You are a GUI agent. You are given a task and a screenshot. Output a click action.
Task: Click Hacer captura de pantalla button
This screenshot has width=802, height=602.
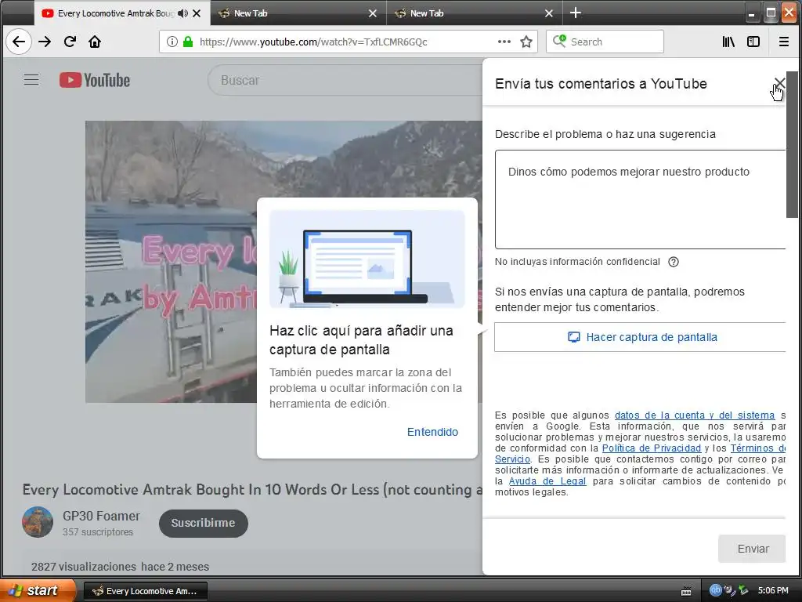(641, 337)
